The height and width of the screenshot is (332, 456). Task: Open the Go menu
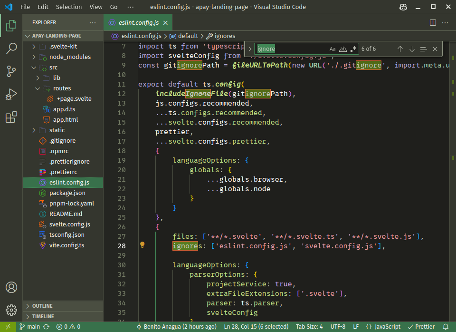tap(114, 7)
